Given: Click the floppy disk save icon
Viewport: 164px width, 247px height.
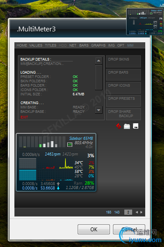Looking at the screenshot, I should pyautogui.click(x=136, y=126).
